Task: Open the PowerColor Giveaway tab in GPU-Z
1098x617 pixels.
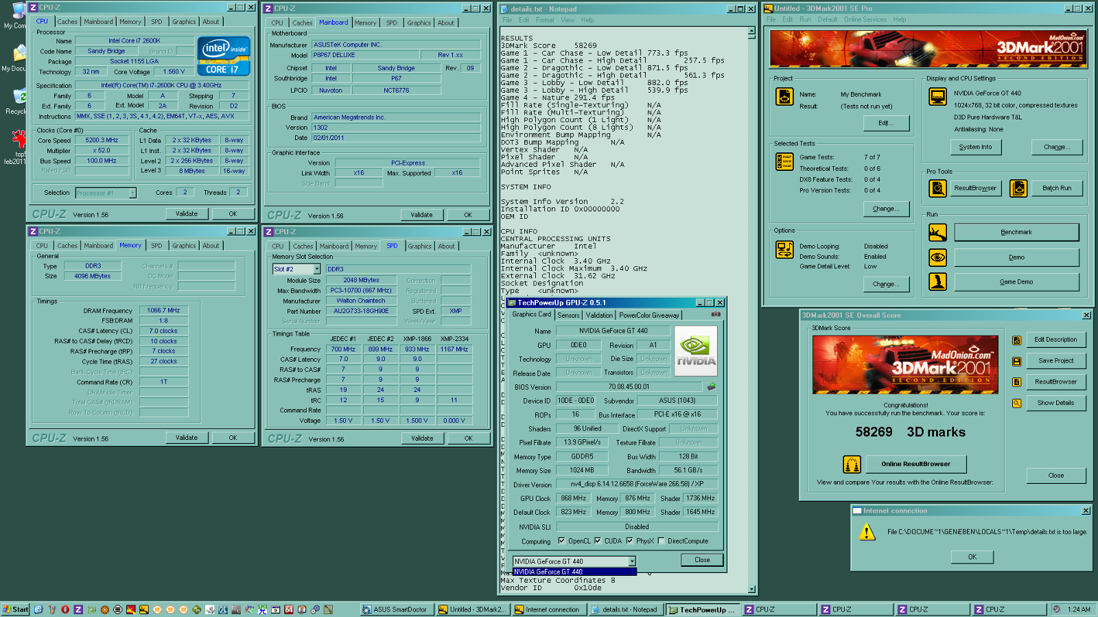Action: (x=649, y=315)
